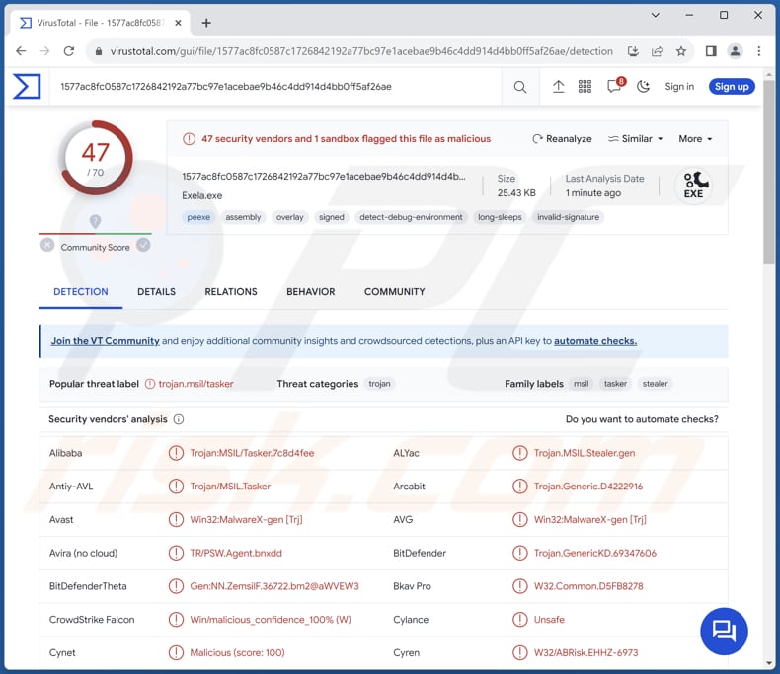The width and height of the screenshot is (780, 674).
Task: Click the trojan threat category tag
Action: [379, 384]
